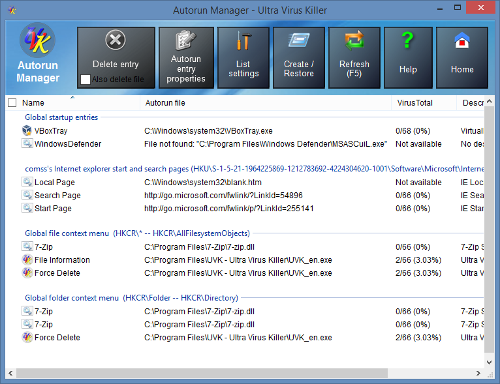This screenshot has height=384, width=500.
Task: Click VirusTotal result 0/68 (0%)
Action: pyautogui.click(x=413, y=131)
